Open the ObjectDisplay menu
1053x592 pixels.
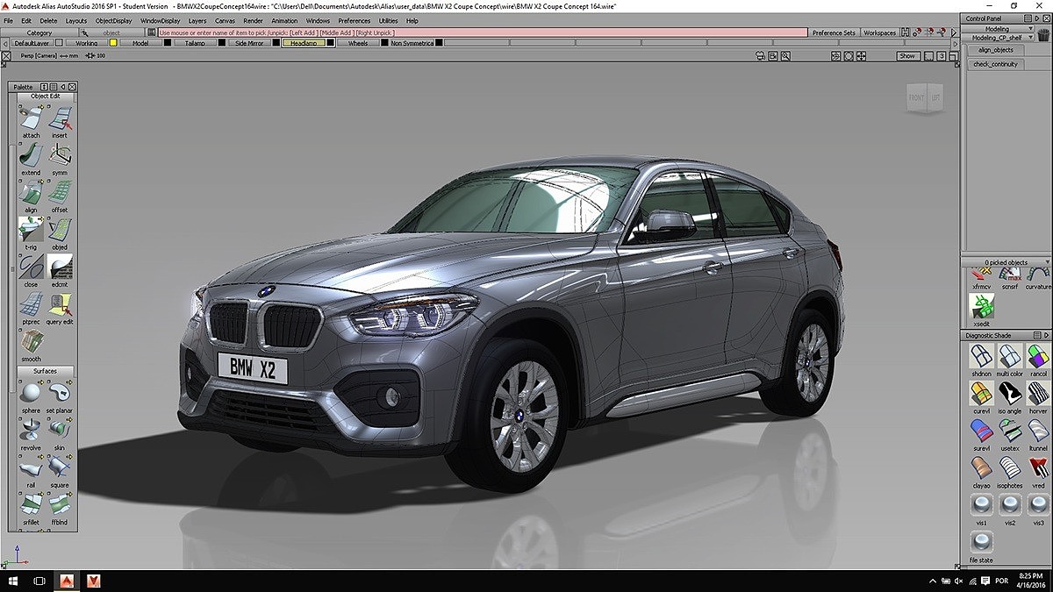click(x=114, y=20)
